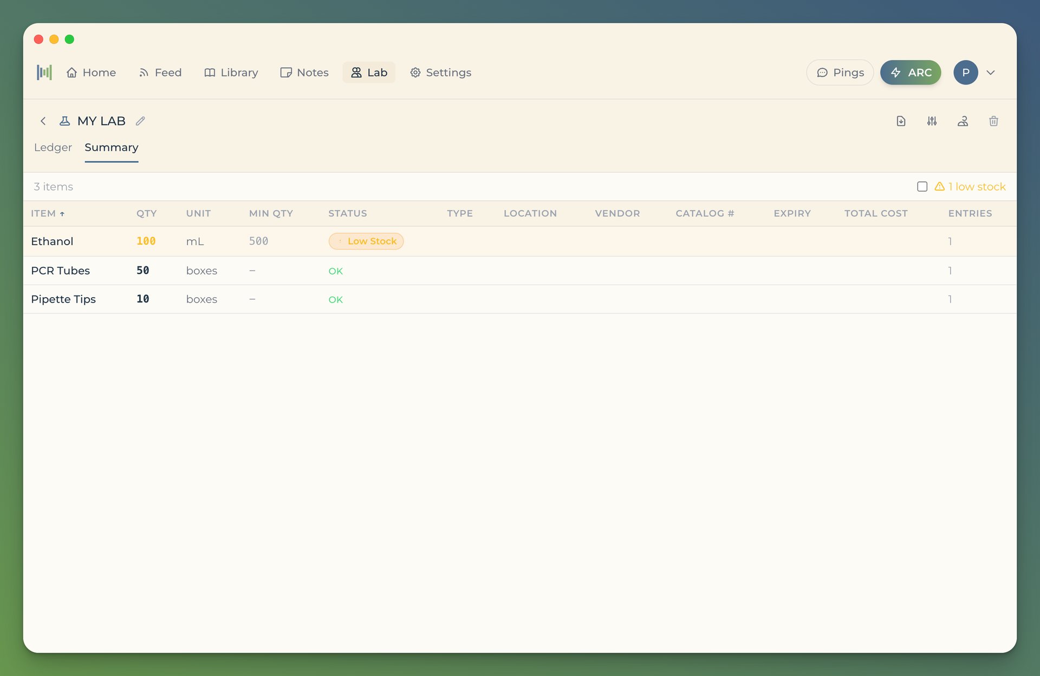Click the trash delete lab icon

(993, 121)
